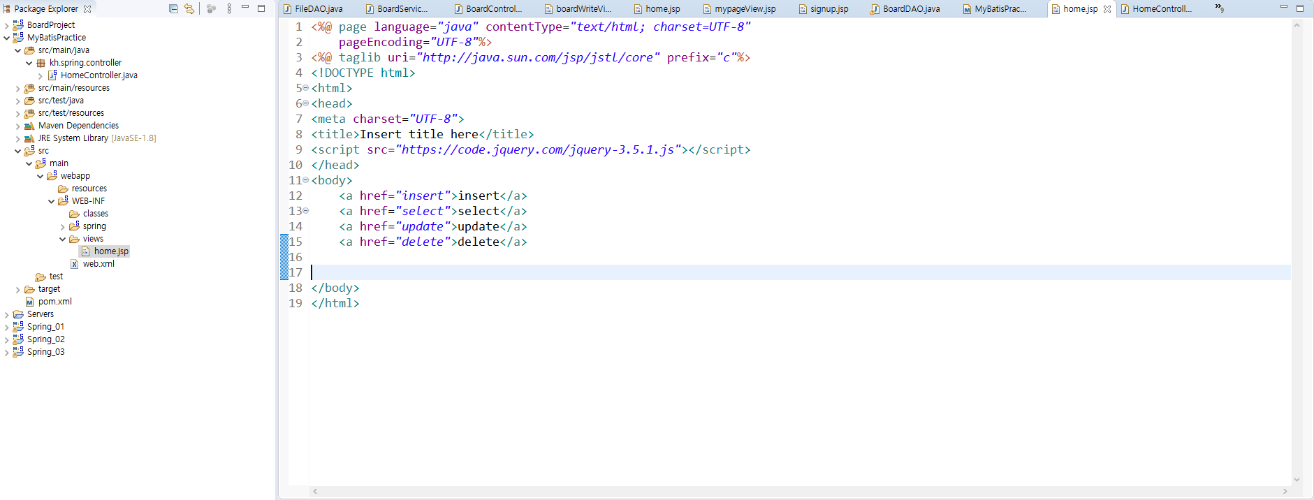
Task: Open the BoardDAO.java editor tab
Action: [x=905, y=9]
